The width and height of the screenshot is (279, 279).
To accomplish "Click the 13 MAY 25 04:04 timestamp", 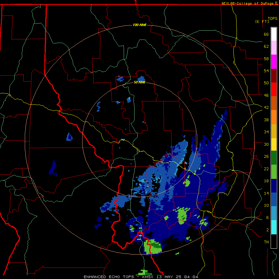I will tap(177, 277).
